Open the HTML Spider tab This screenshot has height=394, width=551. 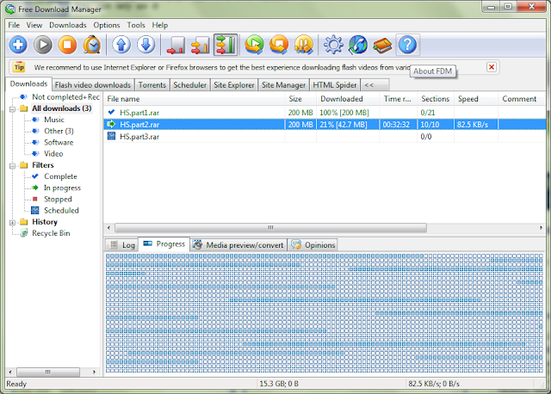pos(335,85)
